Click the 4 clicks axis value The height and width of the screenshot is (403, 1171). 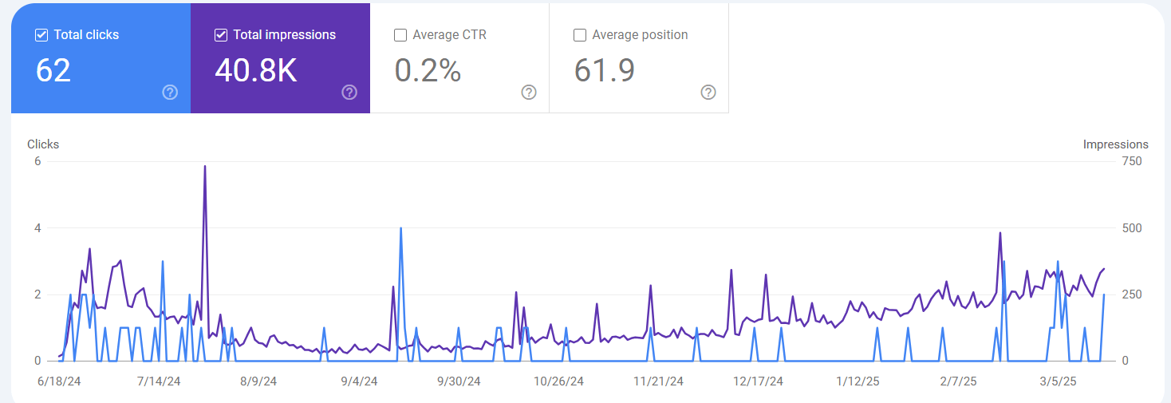coord(37,228)
